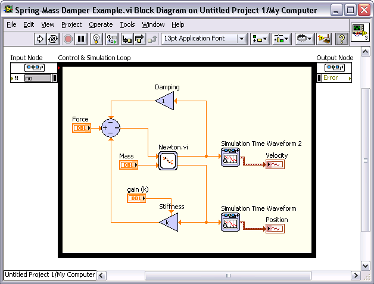Toggle Retain Wire Values button
The height and width of the screenshot is (284, 374).
pos(111,39)
